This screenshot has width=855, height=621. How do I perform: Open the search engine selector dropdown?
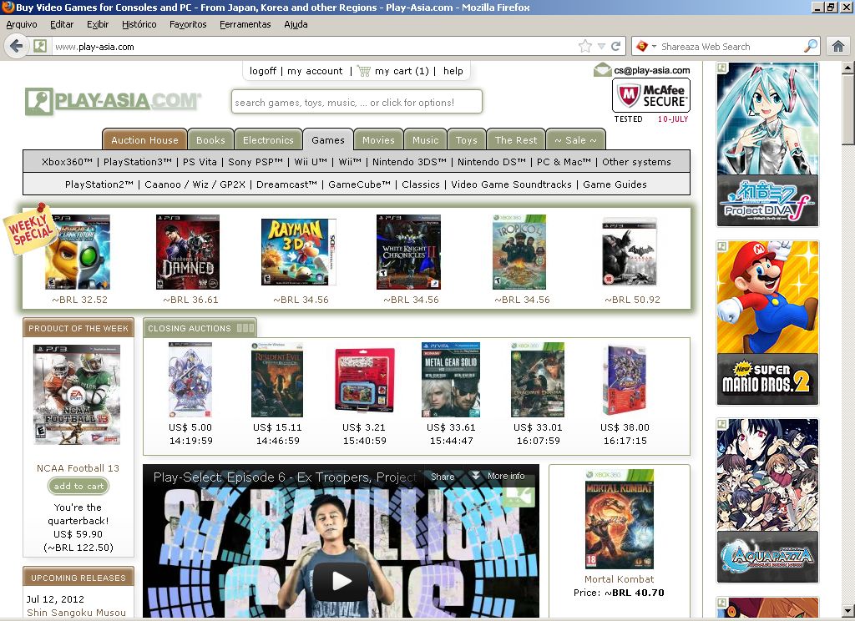pyautogui.click(x=646, y=47)
